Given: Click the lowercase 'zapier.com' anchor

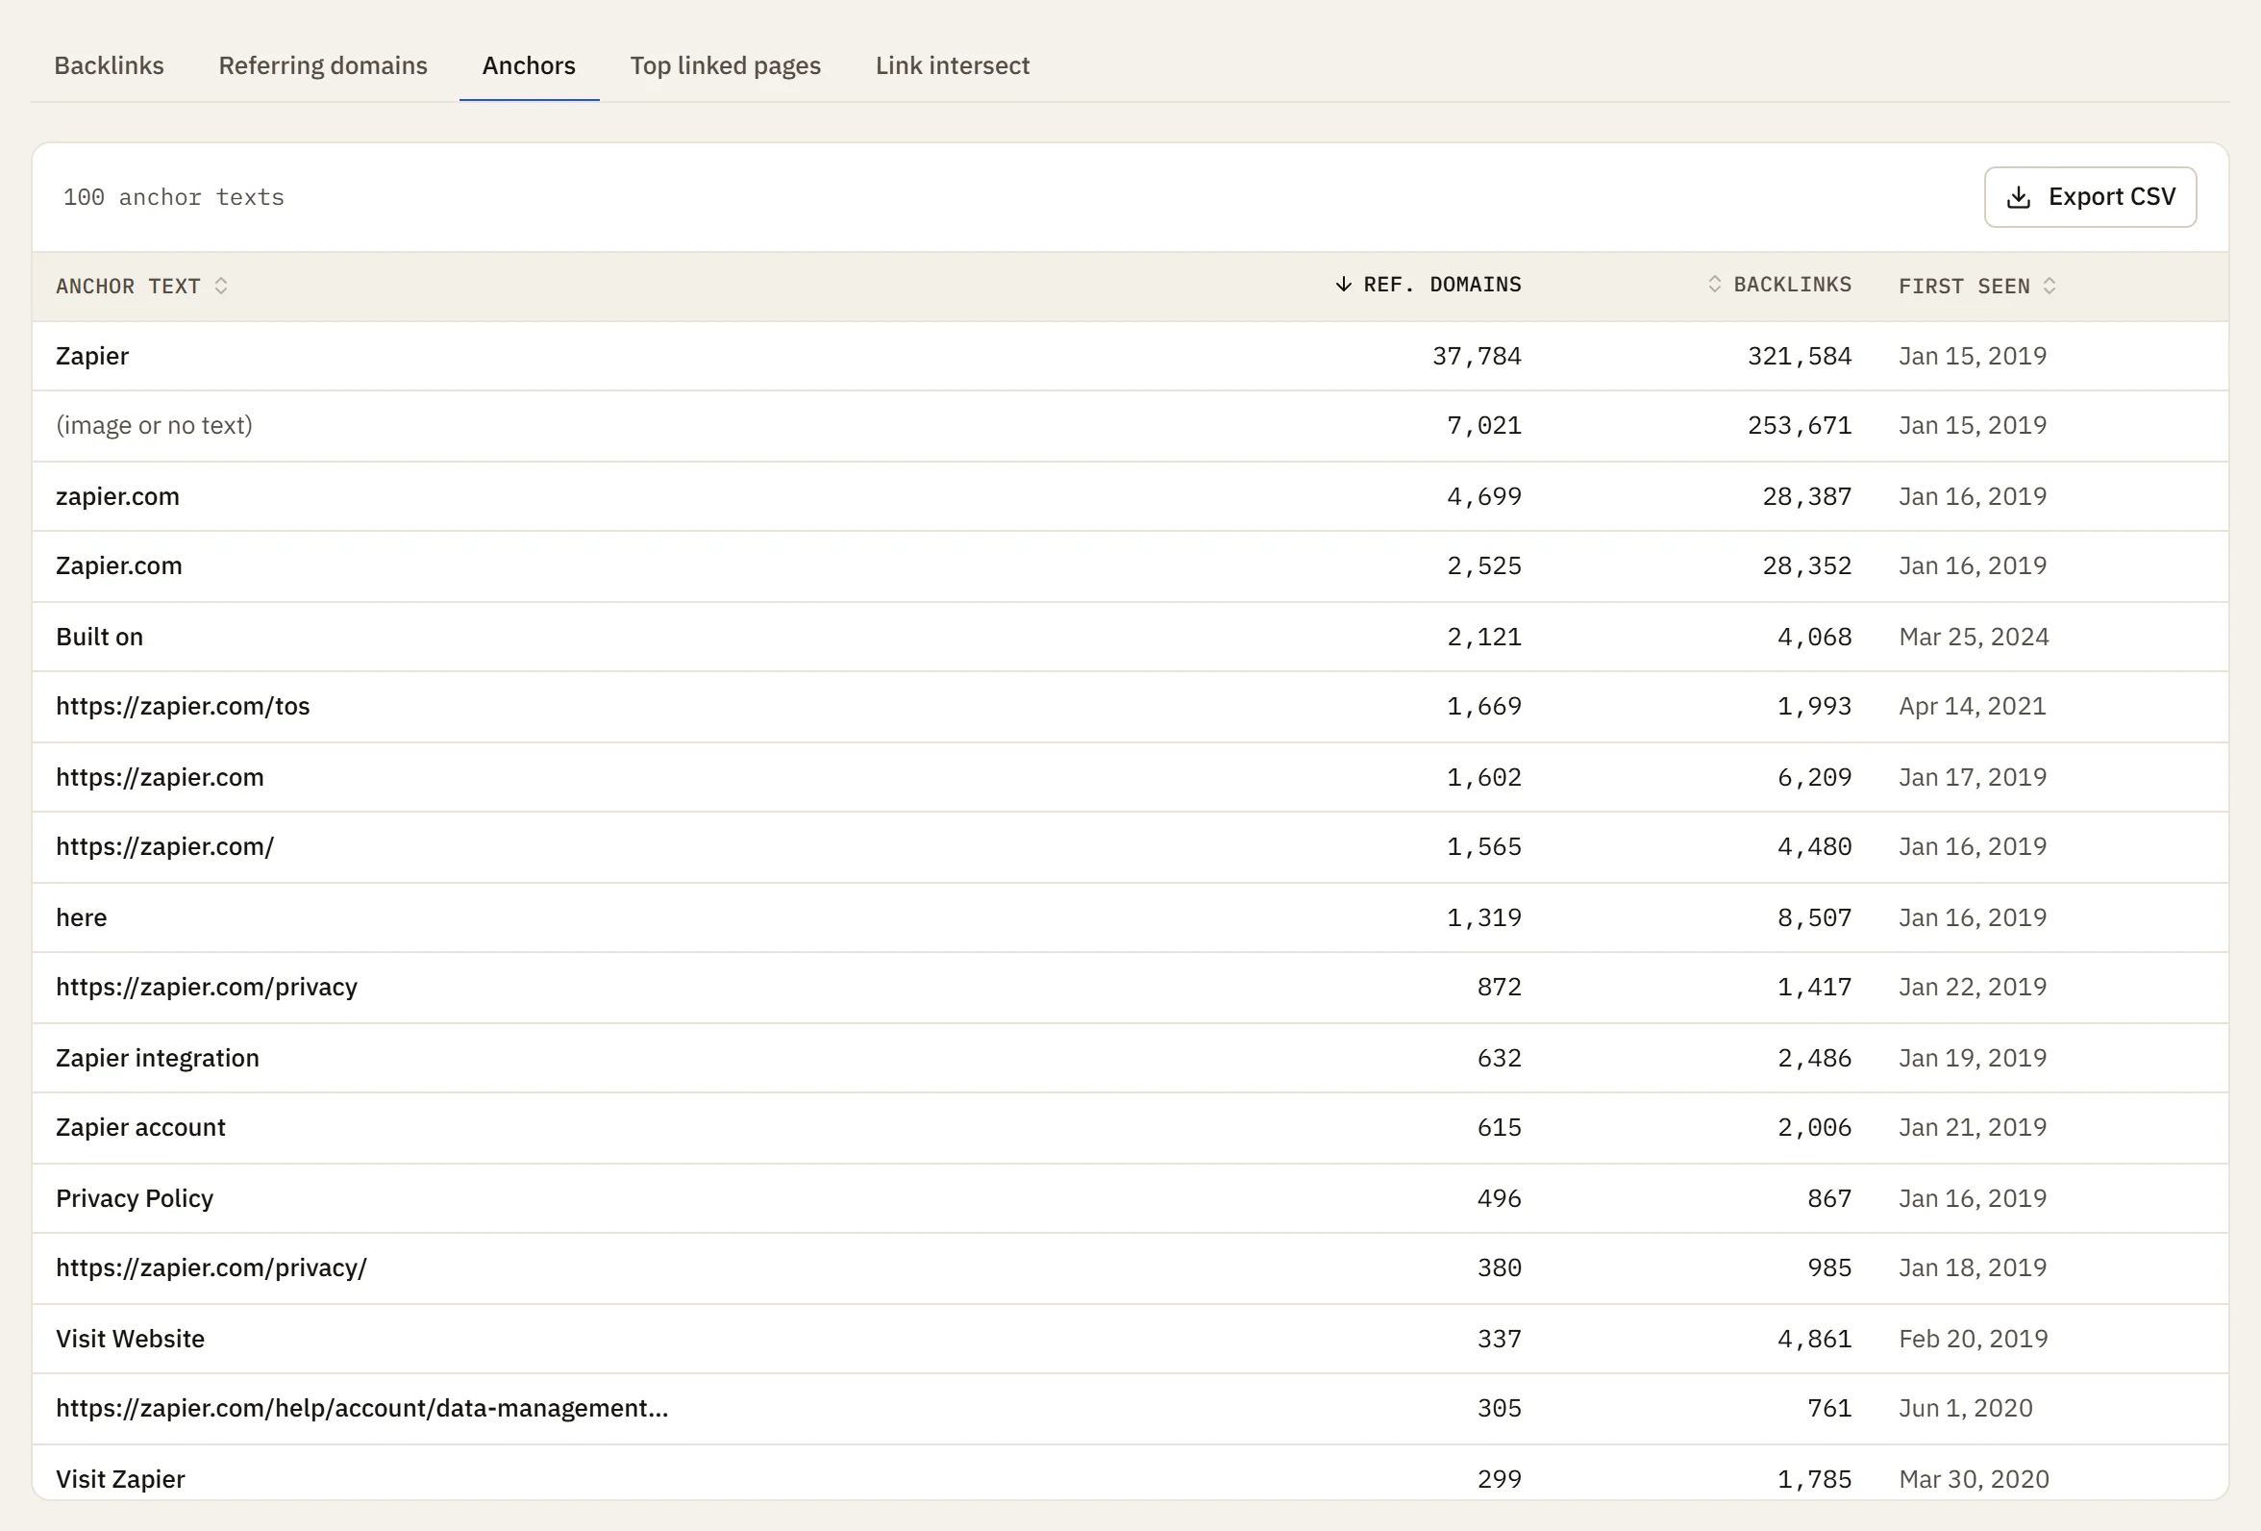Looking at the screenshot, I should pyautogui.click(x=117, y=496).
